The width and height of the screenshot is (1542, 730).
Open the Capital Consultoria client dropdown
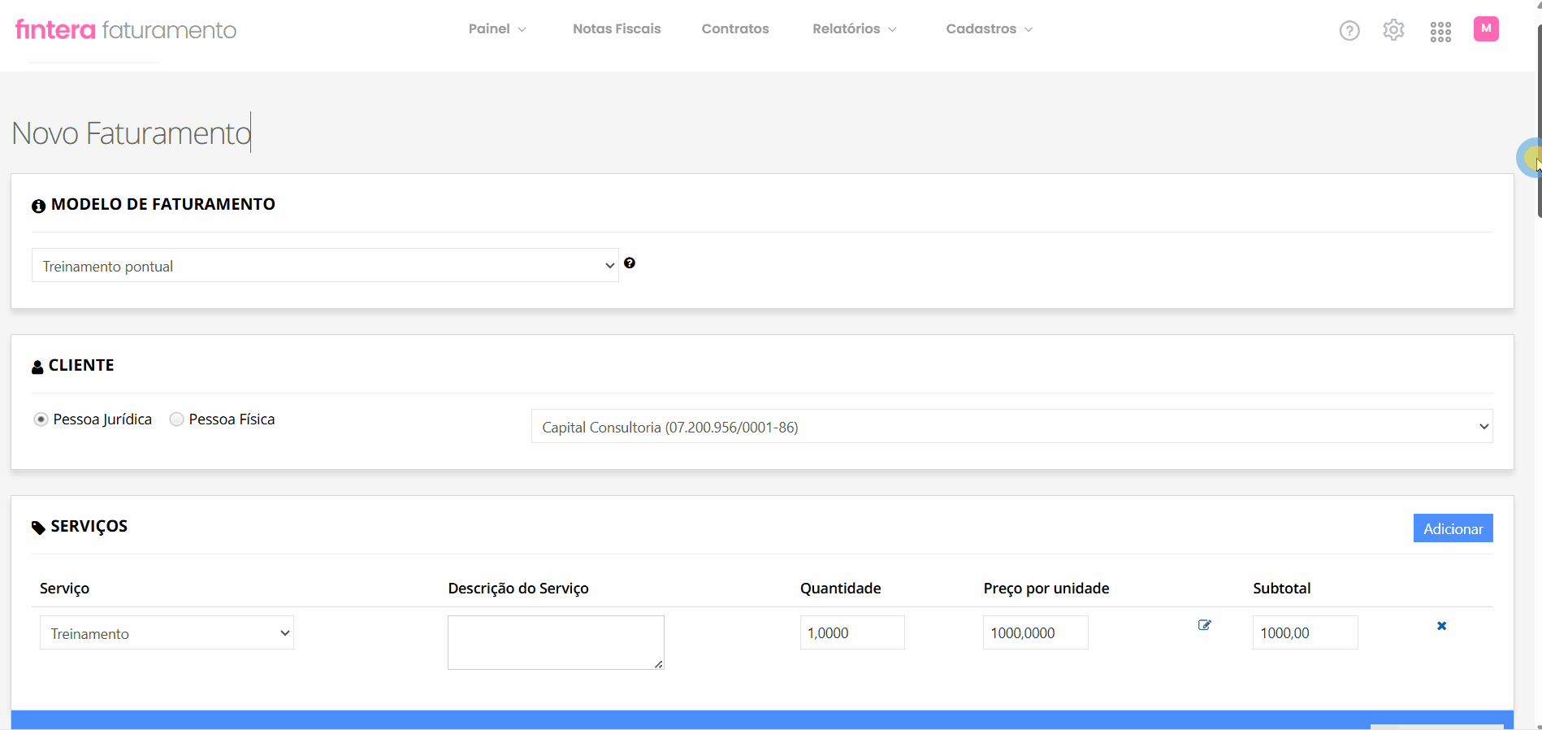pyautogui.click(x=1011, y=427)
